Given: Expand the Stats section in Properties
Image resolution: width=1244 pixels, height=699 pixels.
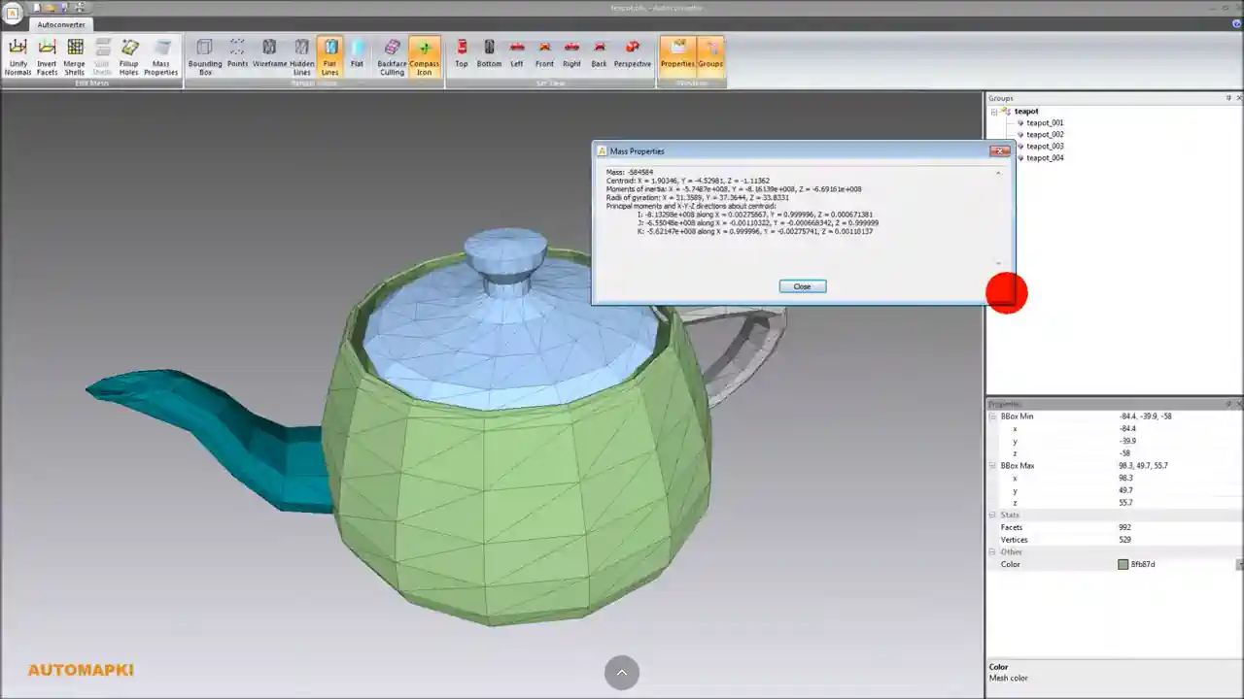Looking at the screenshot, I should (x=991, y=515).
